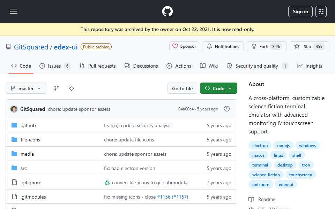335x209 pixels.
Task: Select the electron topic tag
Action: click(260, 146)
